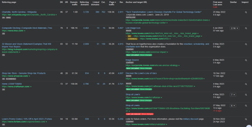Open 2,786 referring domains for Craftsman
Image resolution: width=252 pixels, height=127 pixels.
coord(86,84)
